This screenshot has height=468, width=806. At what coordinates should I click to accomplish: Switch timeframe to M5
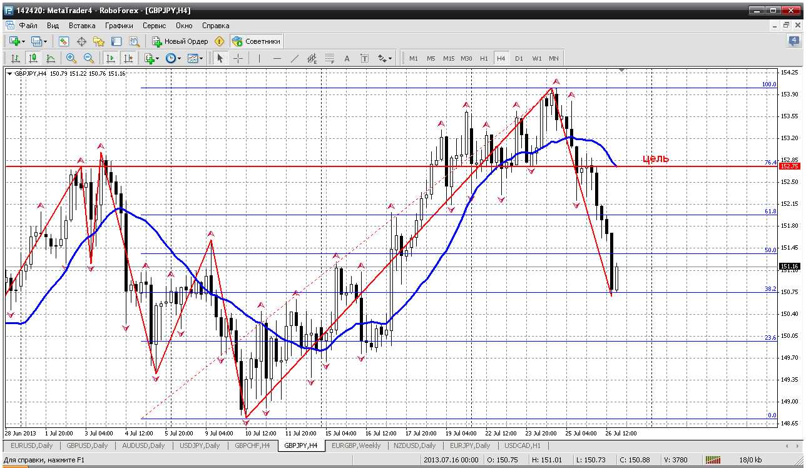(431, 58)
